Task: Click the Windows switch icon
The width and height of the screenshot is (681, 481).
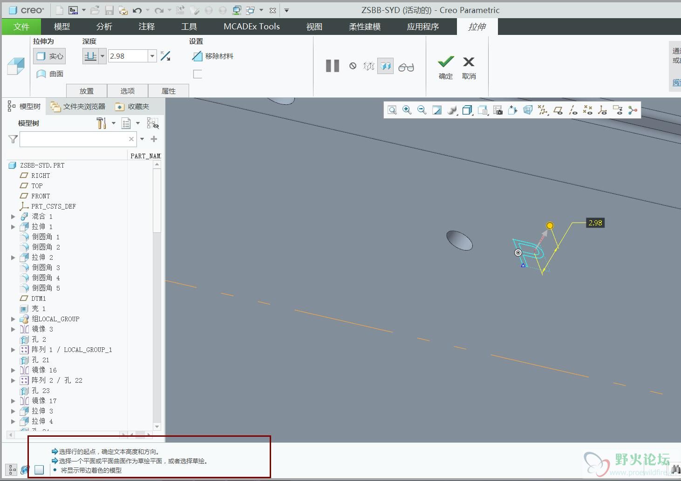Action: (251, 10)
